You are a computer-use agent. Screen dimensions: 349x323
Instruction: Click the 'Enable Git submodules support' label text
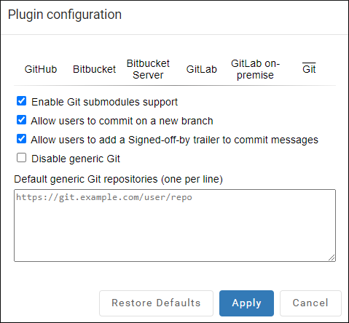point(104,102)
